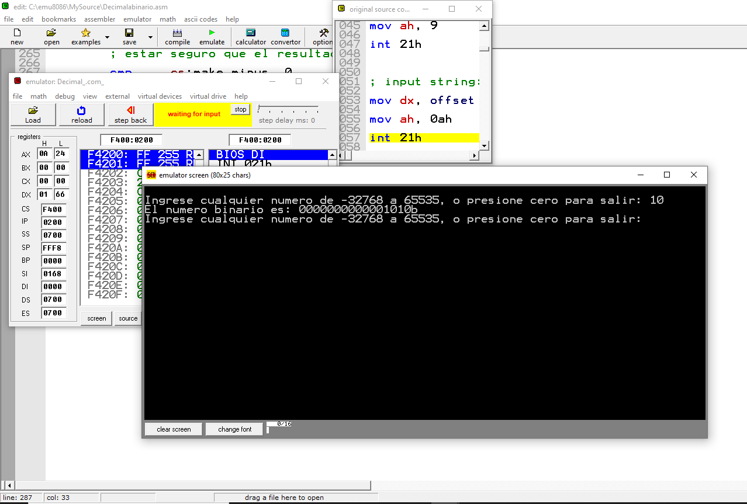The height and width of the screenshot is (504, 747).
Task: Select the DX low register field
Action: (61, 194)
